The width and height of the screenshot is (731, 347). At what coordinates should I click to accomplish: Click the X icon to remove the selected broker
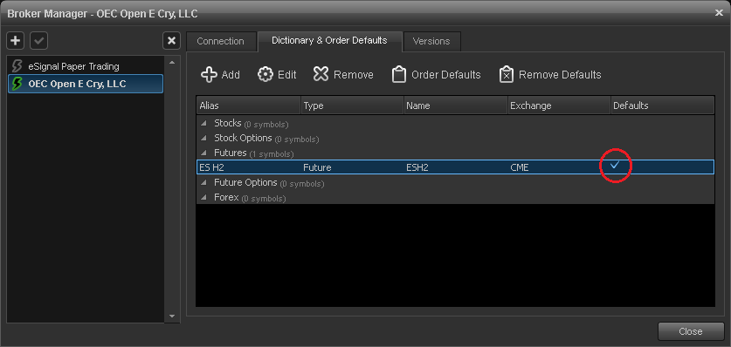[x=171, y=41]
